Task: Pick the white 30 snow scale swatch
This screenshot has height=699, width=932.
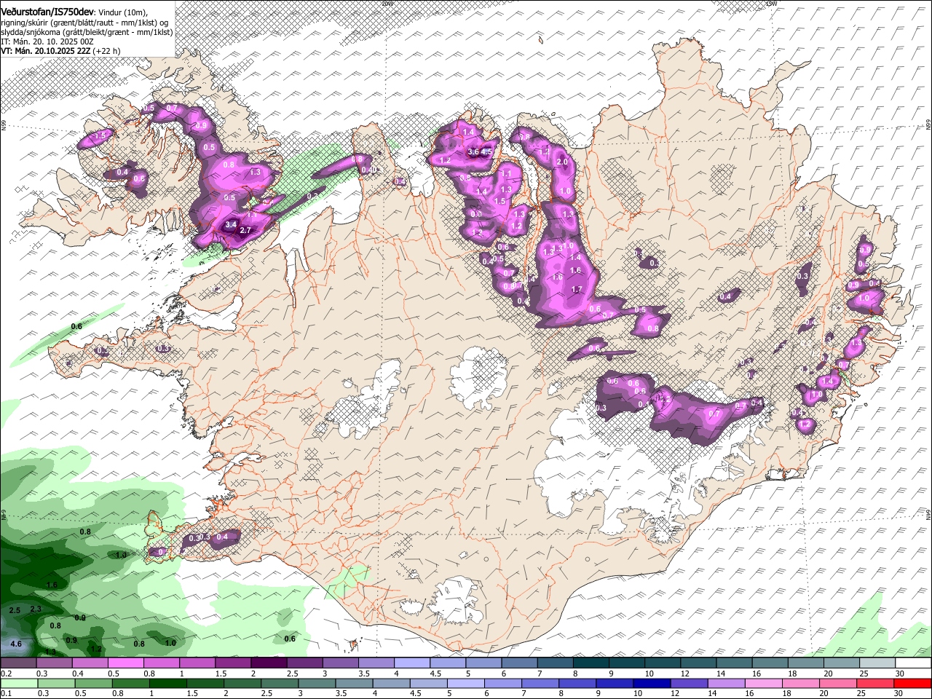Action: (913, 663)
